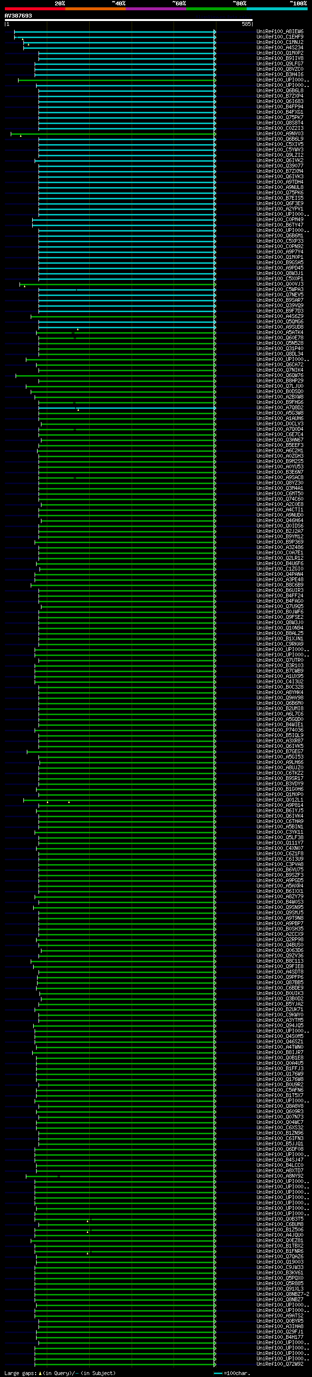The height and width of the screenshot is (1377, 312).
Task: Select the hit UniRef100_A4S234
Action: point(280,47)
